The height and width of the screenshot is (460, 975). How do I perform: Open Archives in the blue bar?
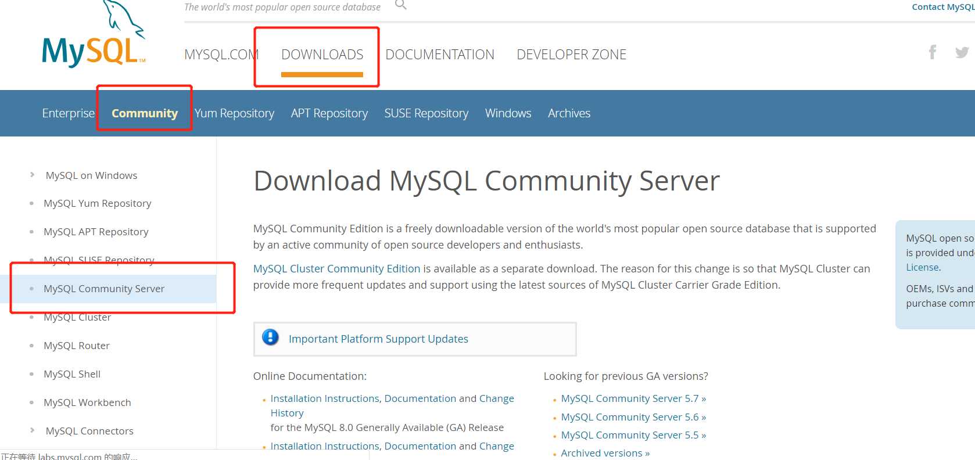click(x=569, y=113)
